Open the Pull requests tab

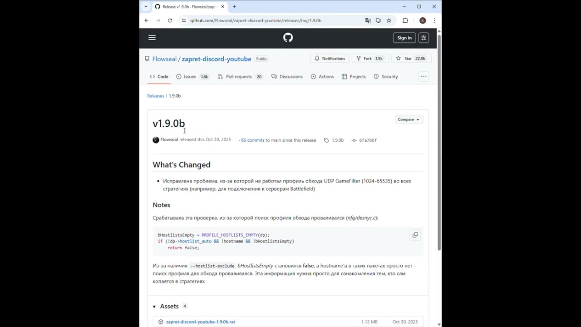pos(238,77)
